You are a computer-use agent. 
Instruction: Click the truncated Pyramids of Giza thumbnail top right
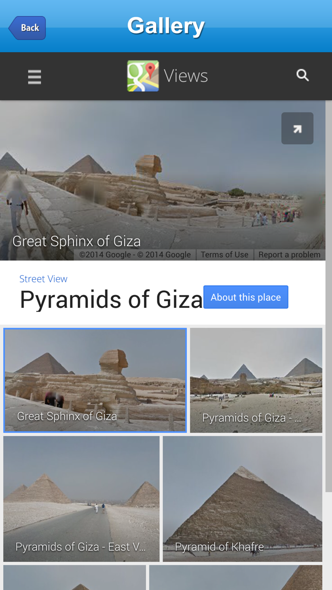point(256,379)
